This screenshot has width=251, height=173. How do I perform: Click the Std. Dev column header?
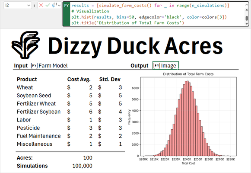(110, 79)
